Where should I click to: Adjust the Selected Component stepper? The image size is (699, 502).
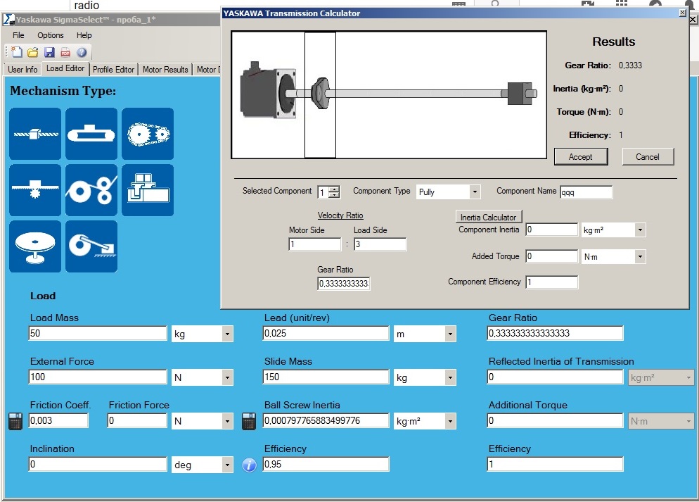tap(334, 192)
